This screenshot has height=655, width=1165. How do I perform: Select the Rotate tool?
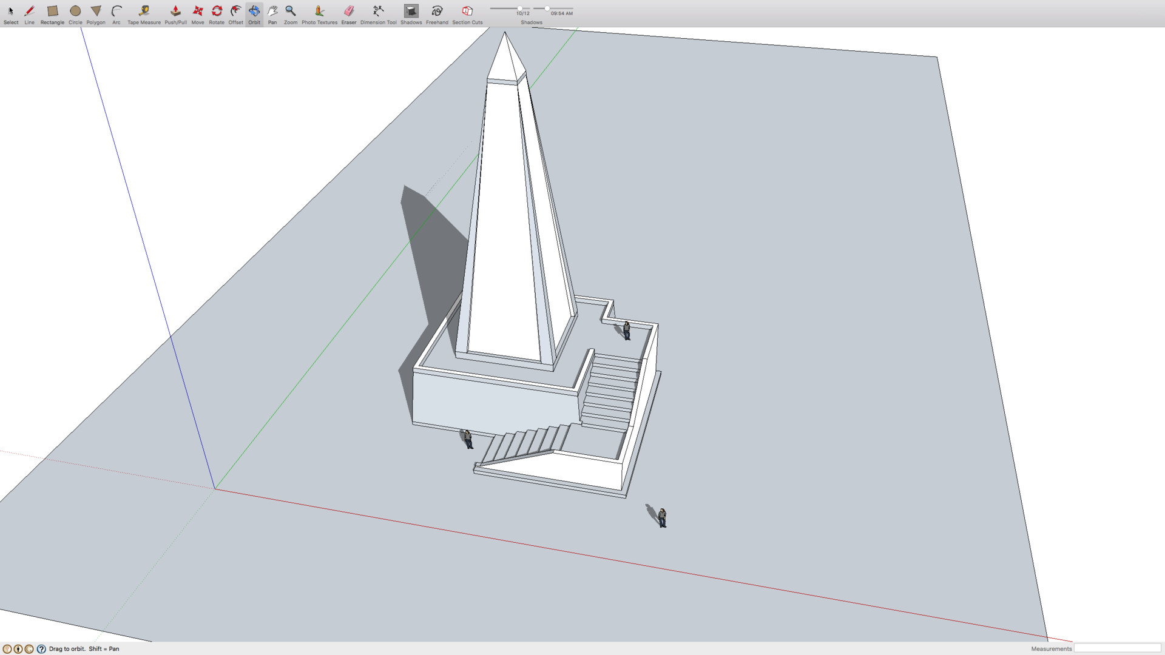click(x=217, y=12)
